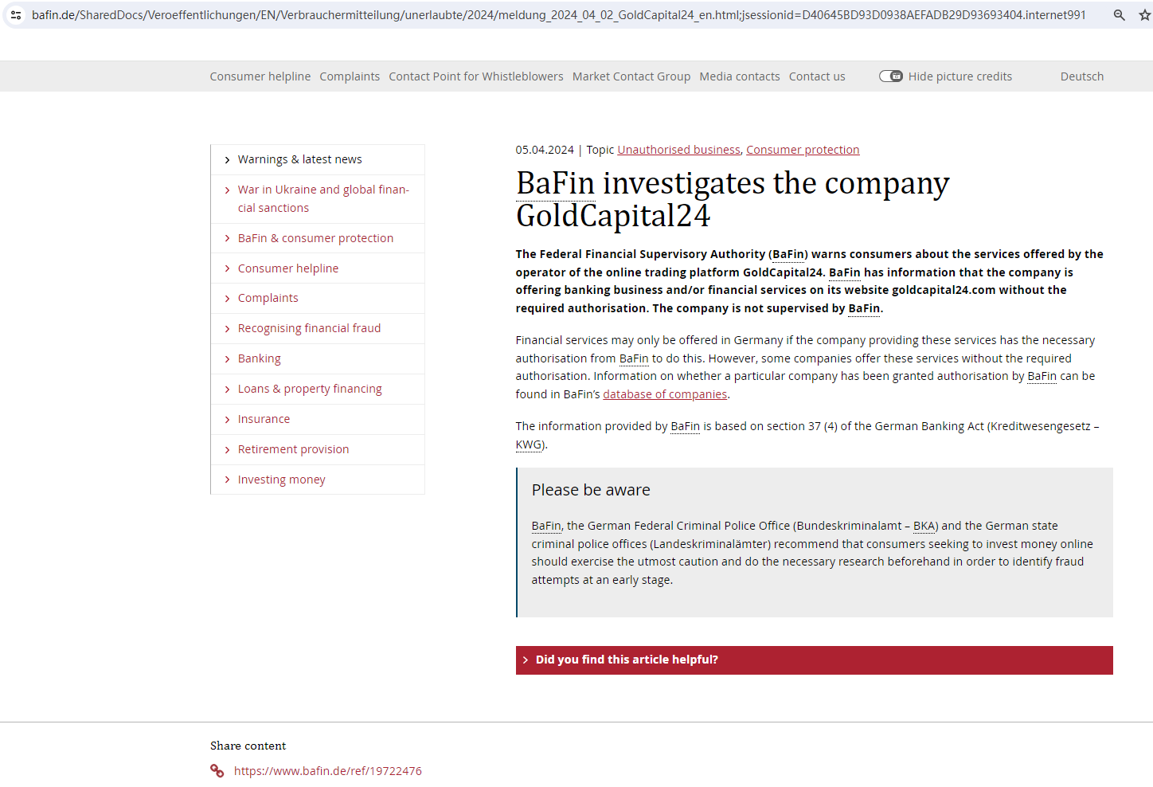Viewport: 1153px width, 787px height.
Task: Open the Unauthorised business topic link
Action: (679, 150)
